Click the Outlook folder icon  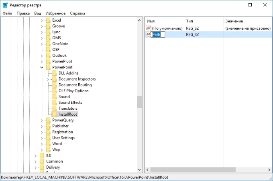[48, 56]
